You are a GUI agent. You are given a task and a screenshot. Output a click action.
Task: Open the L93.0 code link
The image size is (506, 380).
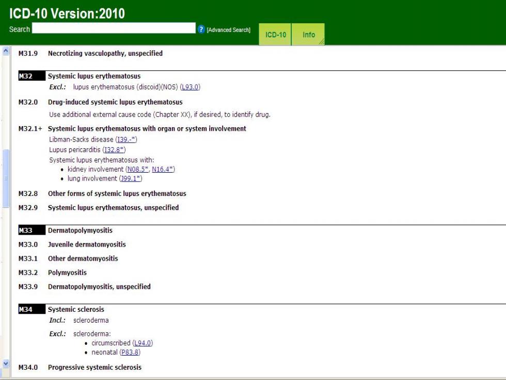(x=190, y=87)
